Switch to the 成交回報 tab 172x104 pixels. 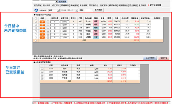tap(56, 5)
